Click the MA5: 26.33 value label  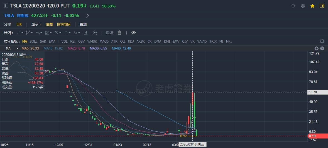click(x=30, y=48)
